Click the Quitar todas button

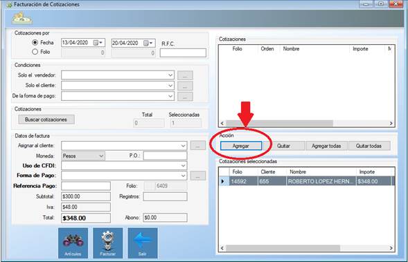point(369,146)
